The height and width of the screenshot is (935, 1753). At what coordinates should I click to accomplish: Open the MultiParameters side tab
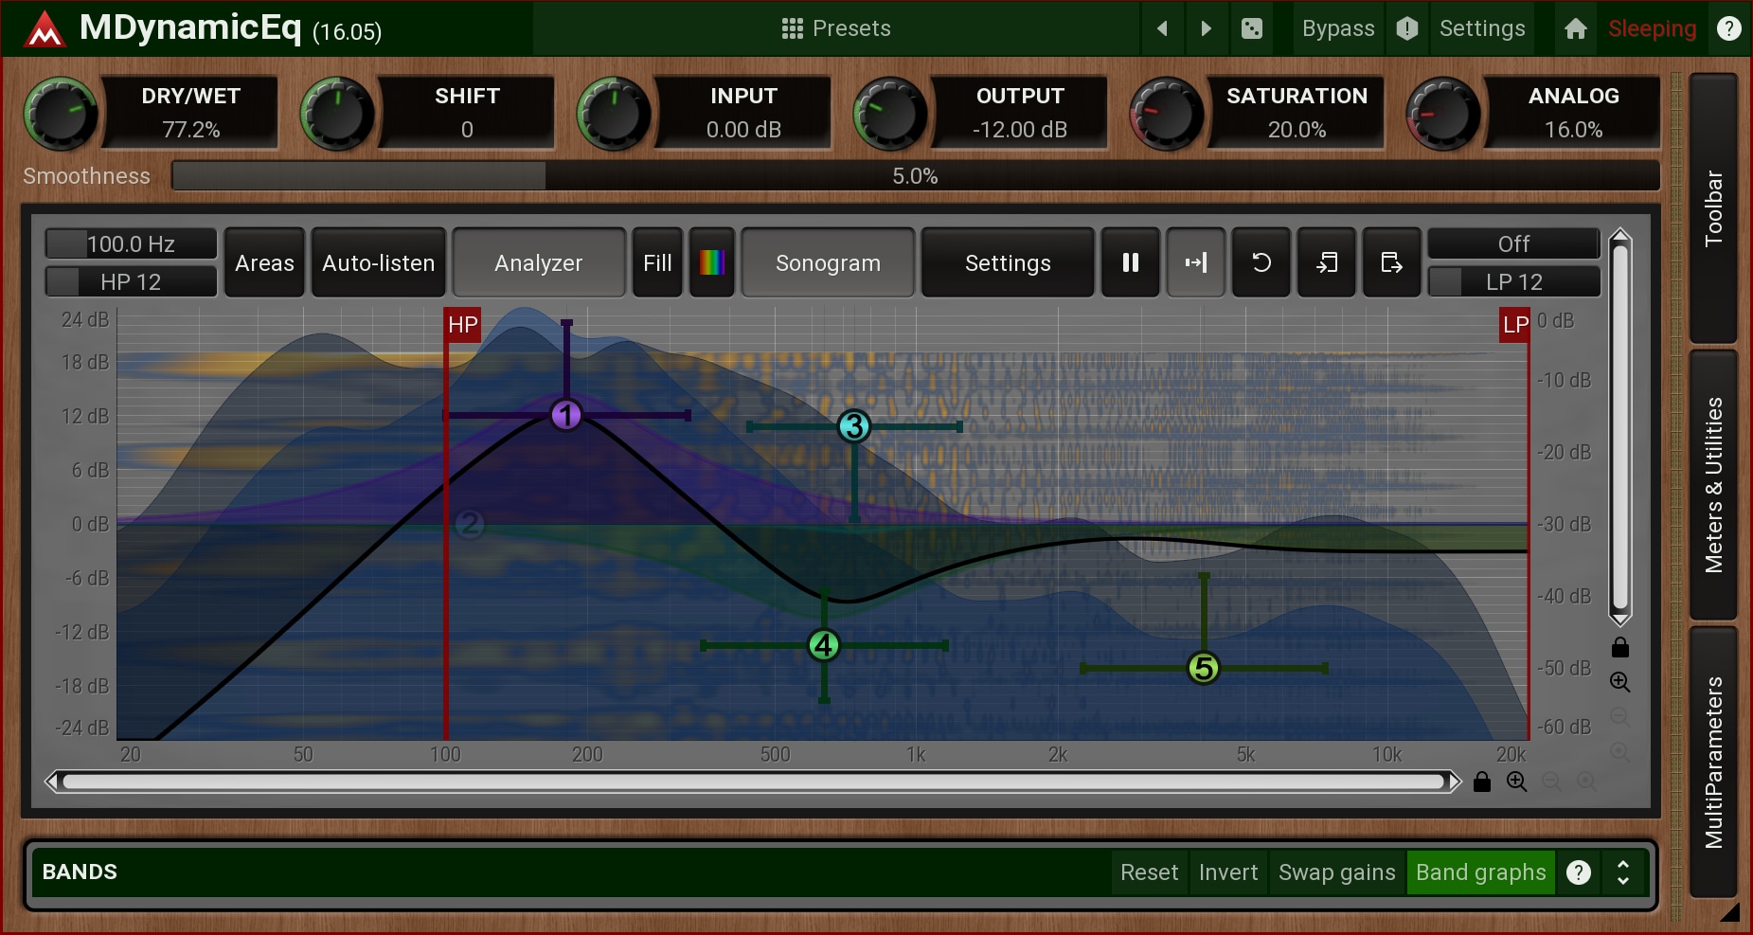(x=1713, y=762)
